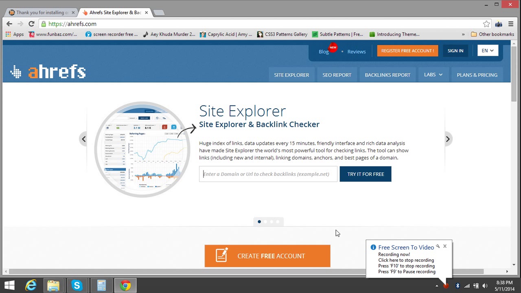Click the address bar showing https://ahrefs.com
This screenshot has width=521, height=293.
260,24
